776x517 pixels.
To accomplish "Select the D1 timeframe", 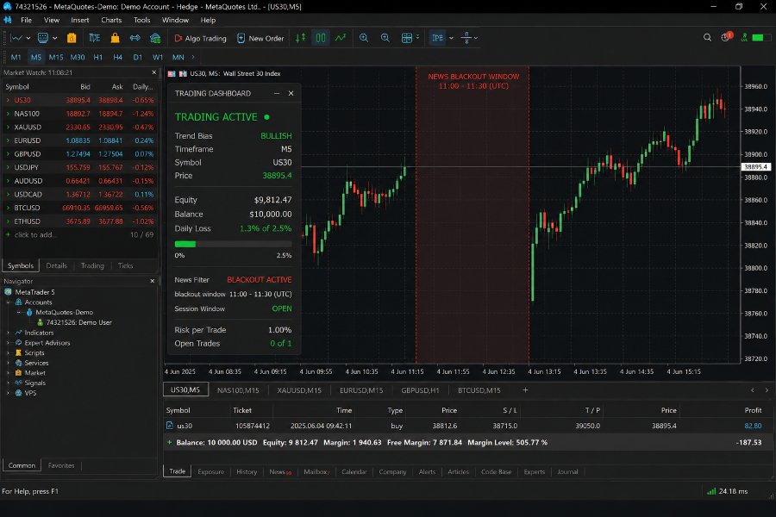I will click(138, 58).
